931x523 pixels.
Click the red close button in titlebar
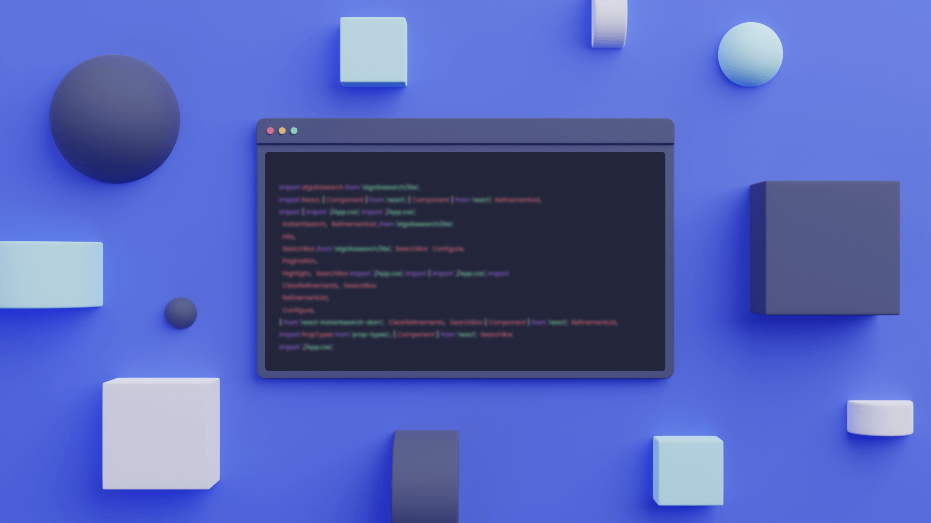[x=271, y=130]
